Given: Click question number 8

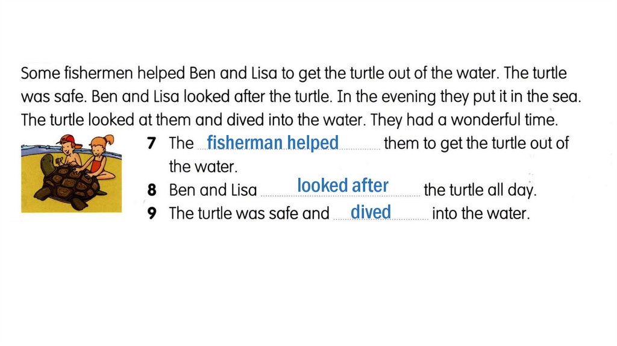Looking at the screenshot, I should pos(153,190).
